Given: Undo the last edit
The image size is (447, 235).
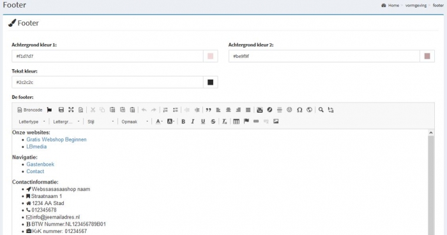Looking at the screenshot, I should point(144,110).
